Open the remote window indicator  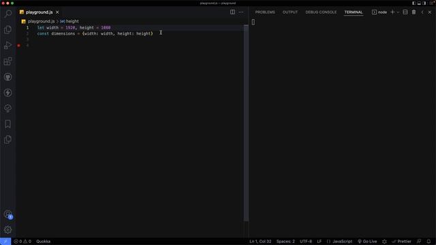(5, 242)
